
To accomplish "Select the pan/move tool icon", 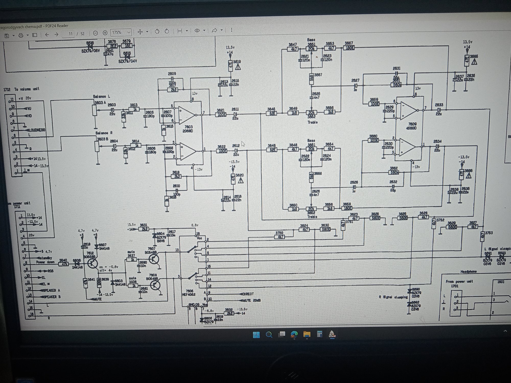I will (140, 32).
